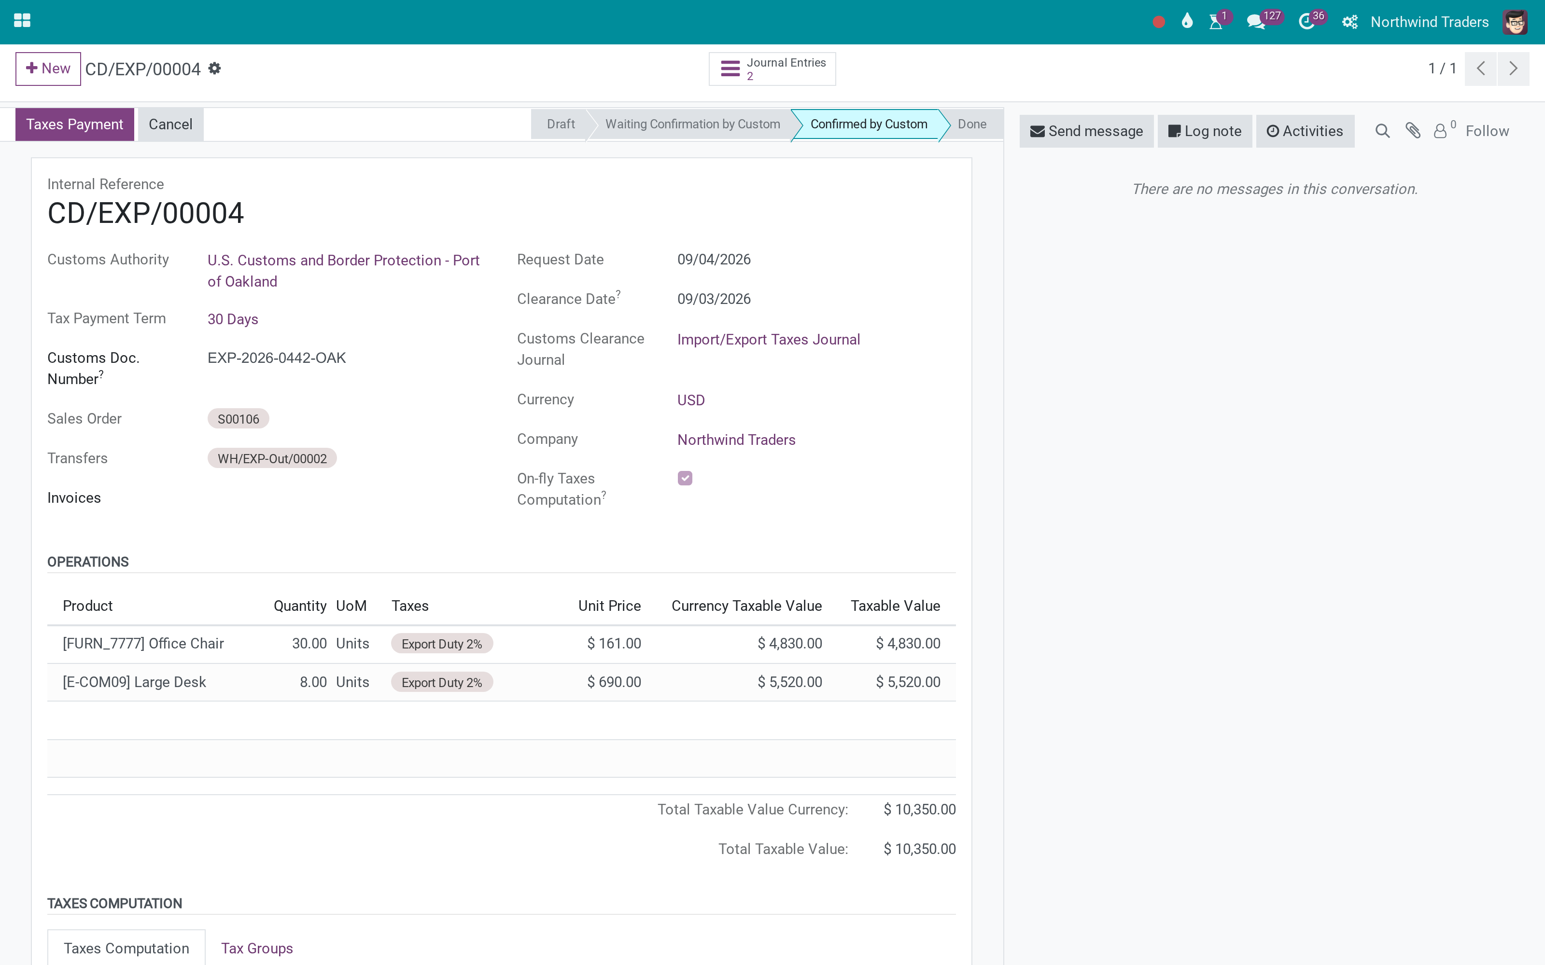Select Waiting Confirmation by Custom stage
The image size is (1545, 965).
[692, 124]
